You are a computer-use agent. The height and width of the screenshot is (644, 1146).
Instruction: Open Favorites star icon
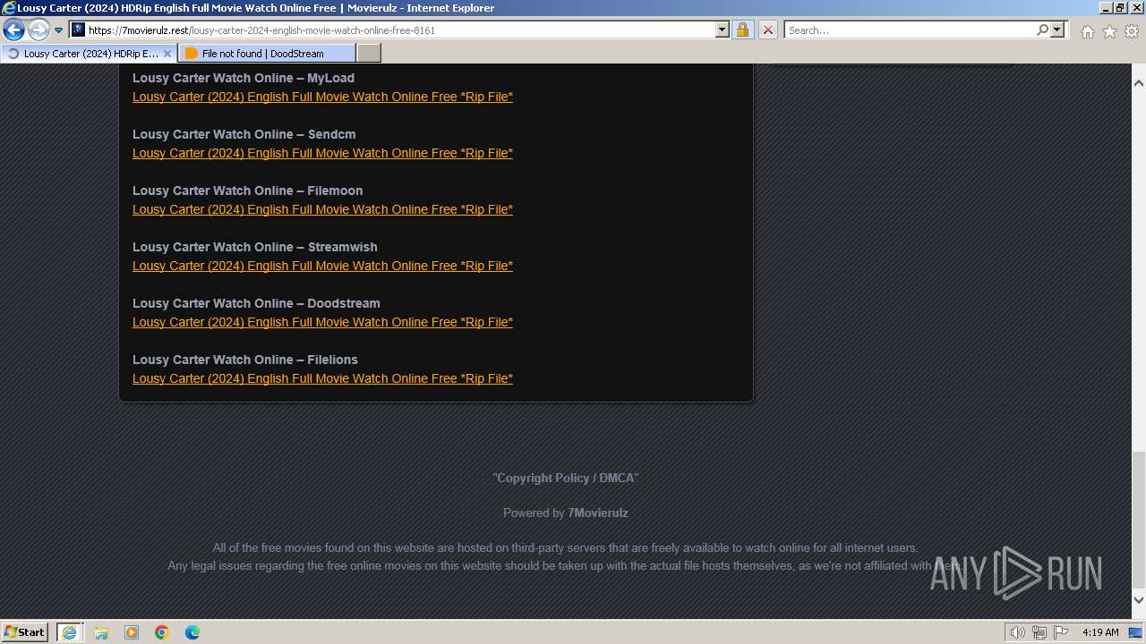click(1109, 31)
